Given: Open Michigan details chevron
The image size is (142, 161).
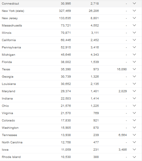Looking at the screenshot, I should [x=134, y=54].
